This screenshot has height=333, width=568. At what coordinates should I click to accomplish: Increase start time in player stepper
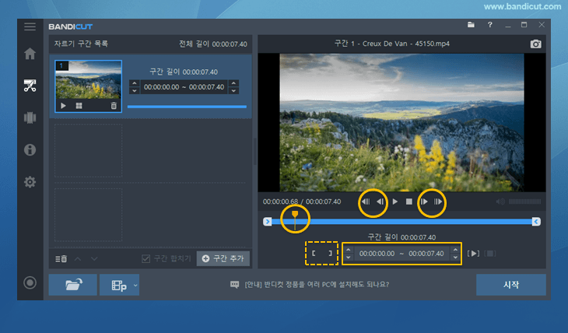pos(348,250)
